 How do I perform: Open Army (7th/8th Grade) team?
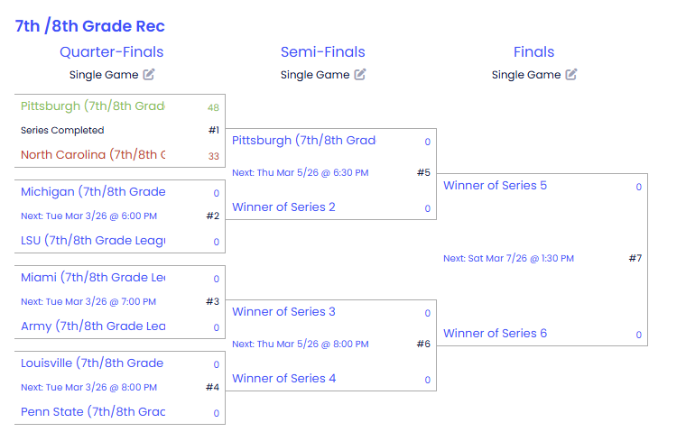click(92, 326)
